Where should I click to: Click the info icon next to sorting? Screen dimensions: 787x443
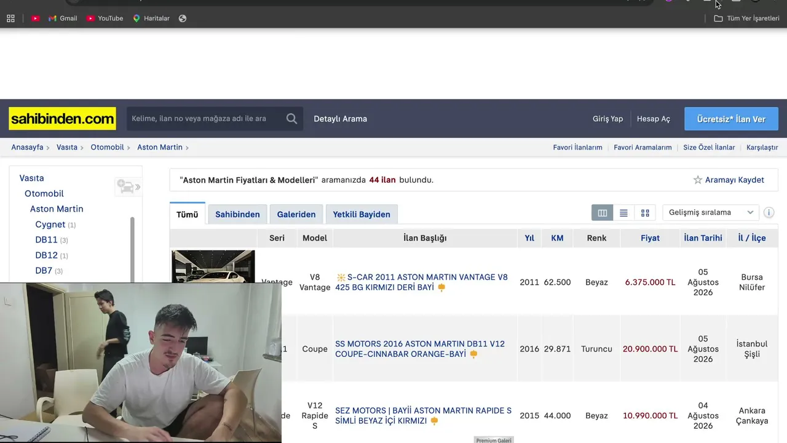click(769, 213)
